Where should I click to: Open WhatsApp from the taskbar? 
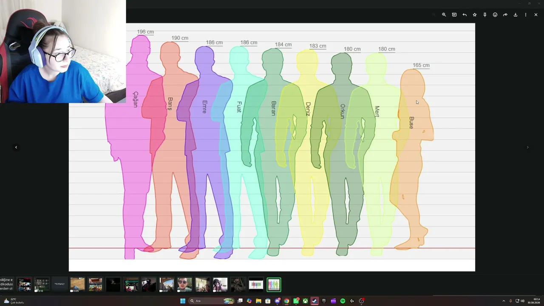[296, 301]
